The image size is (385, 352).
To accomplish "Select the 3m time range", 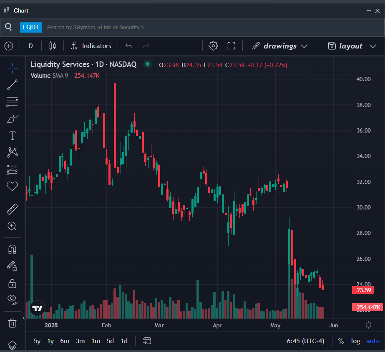I will pos(80,341).
